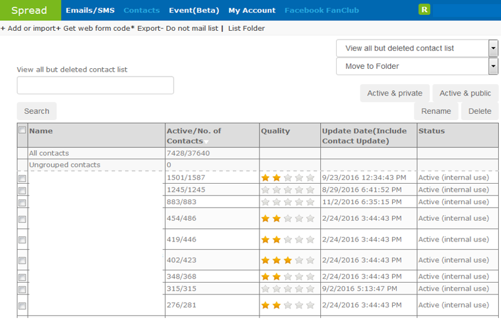Check the box for the 1245/1245 list

(x=23, y=191)
